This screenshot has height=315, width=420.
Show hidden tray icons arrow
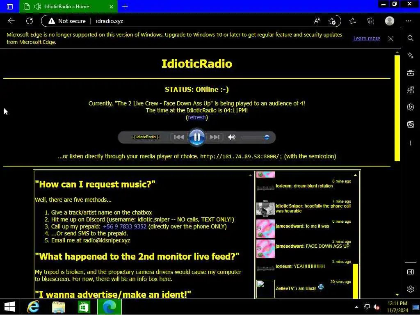(x=356, y=307)
